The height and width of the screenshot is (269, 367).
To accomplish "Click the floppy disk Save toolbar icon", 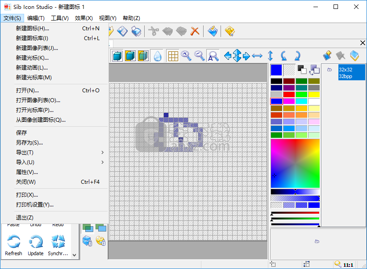I will click(122, 31).
